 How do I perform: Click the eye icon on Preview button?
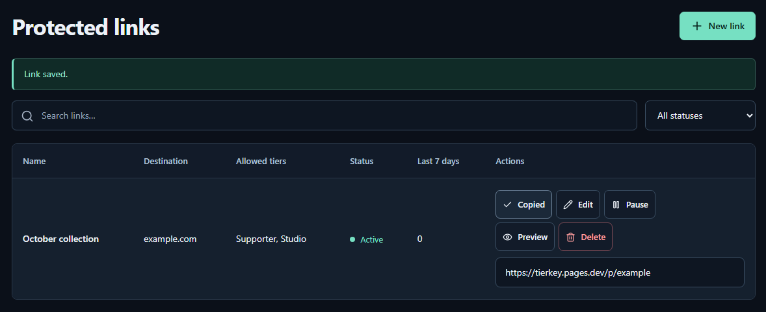(508, 237)
